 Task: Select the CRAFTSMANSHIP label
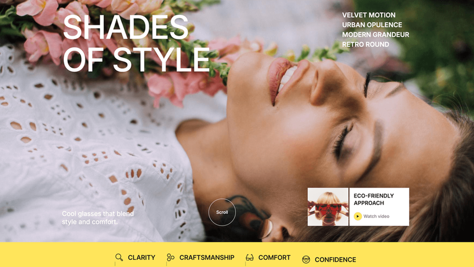tap(207, 257)
